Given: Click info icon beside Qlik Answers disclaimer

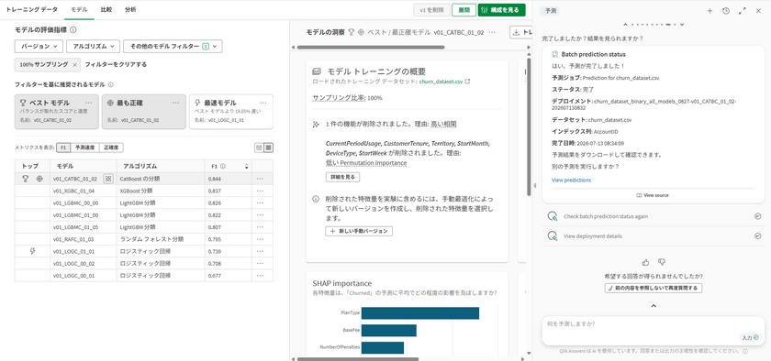Looking at the screenshot, I should 745,351.
